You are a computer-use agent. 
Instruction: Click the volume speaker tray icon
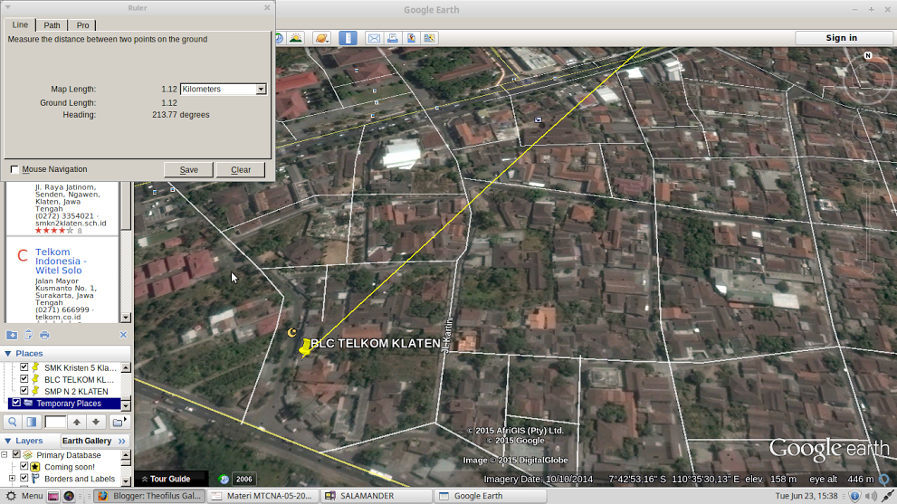click(x=871, y=496)
